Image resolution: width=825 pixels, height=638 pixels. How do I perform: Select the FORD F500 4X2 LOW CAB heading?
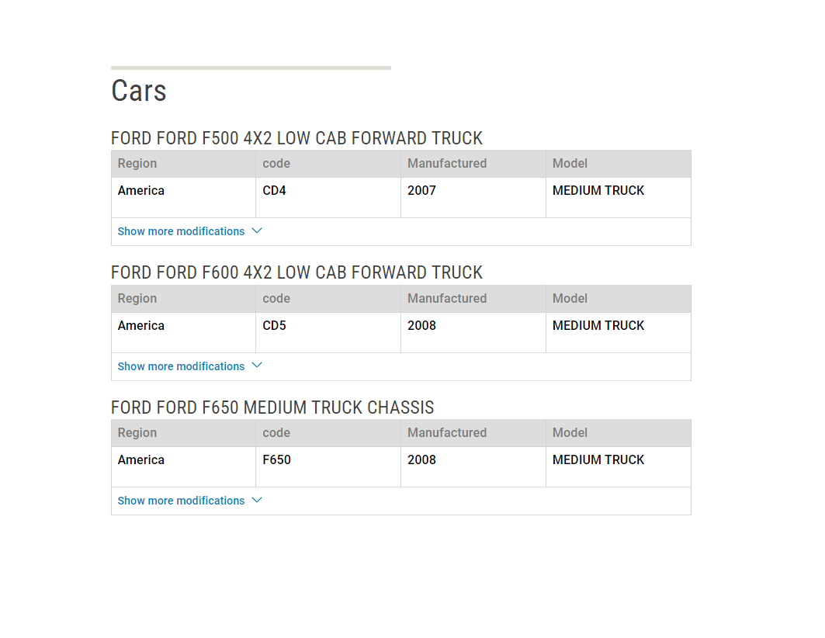click(297, 137)
